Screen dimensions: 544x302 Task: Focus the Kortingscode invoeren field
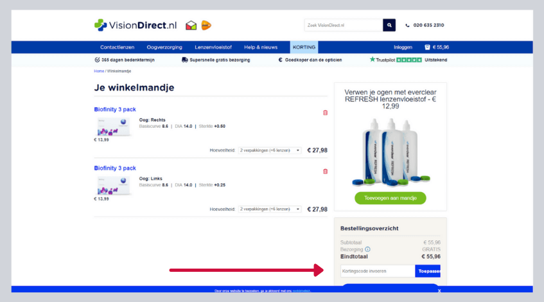377,271
